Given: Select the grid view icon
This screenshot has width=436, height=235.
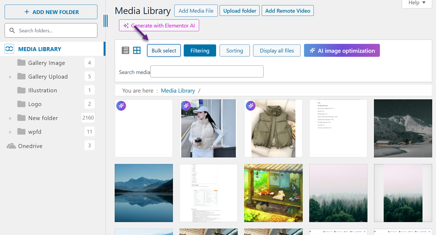Looking at the screenshot, I should pyautogui.click(x=137, y=50).
